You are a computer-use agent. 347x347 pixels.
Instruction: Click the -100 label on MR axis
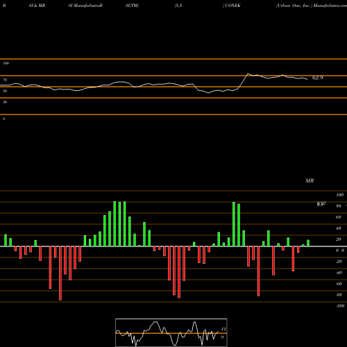click(340, 306)
